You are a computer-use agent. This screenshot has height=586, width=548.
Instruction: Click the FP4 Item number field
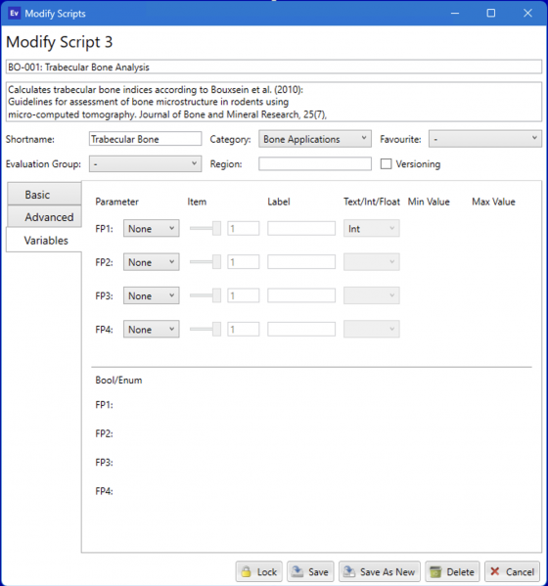pos(244,330)
